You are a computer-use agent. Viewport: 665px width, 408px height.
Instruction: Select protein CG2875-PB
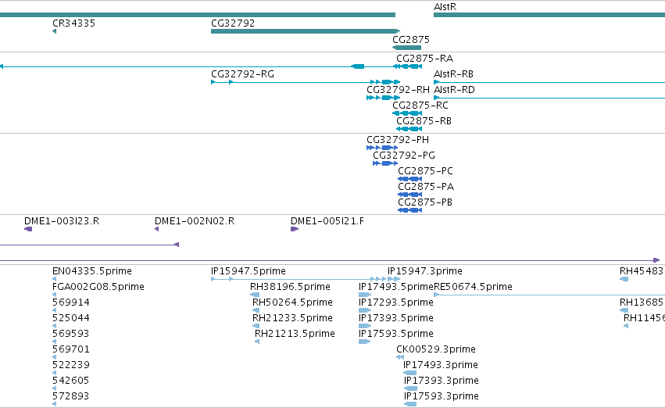click(x=409, y=210)
